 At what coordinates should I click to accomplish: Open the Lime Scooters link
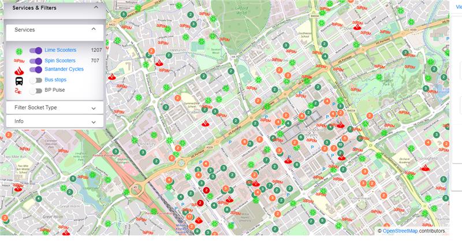[61, 50]
